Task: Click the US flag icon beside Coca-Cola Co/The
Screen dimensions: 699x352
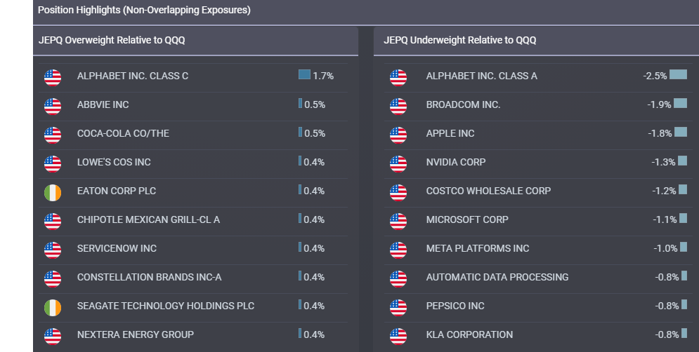Action: (x=53, y=135)
